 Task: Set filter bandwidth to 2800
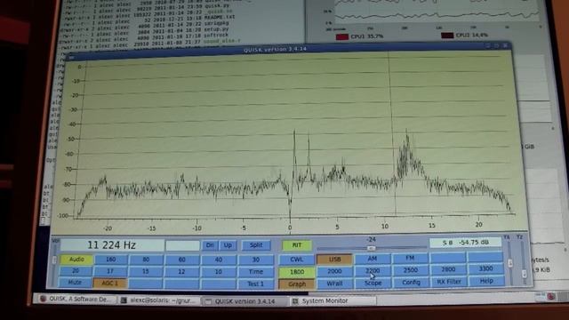tap(448, 269)
